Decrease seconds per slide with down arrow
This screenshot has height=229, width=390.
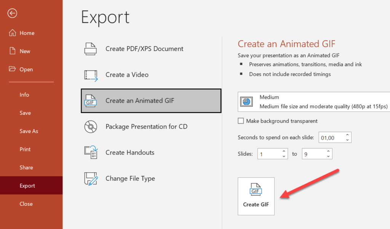347,140
